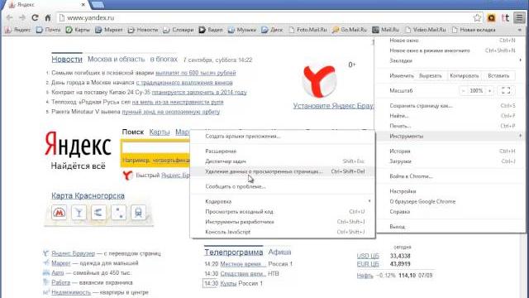Reload the page with the refresh icon
Screen dimensions: 529x298
coord(35,17)
